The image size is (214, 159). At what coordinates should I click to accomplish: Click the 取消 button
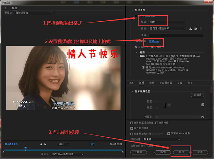[200, 152]
